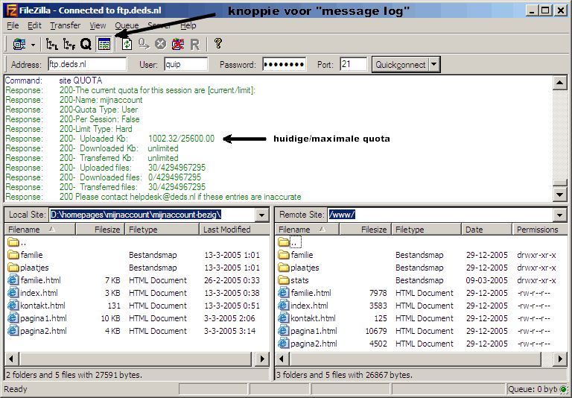Click the Disconnect toolbar icon

point(178,44)
